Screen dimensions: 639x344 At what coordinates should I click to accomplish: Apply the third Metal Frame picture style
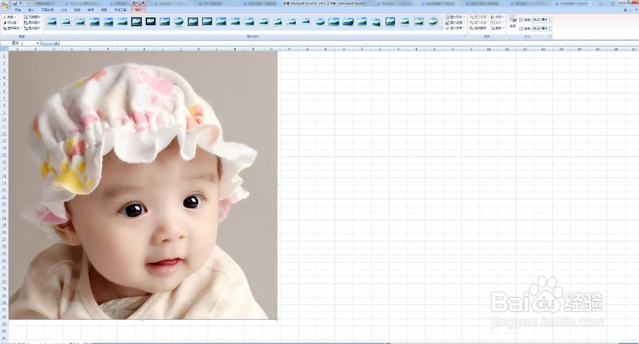(80, 22)
